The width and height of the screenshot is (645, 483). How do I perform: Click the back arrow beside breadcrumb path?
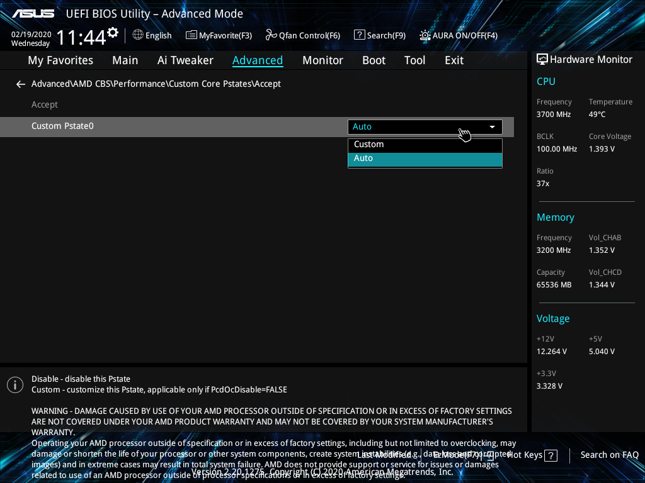[21, 84]
